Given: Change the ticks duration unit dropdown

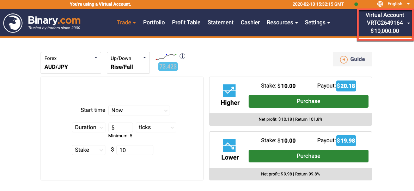Looking at the screenshot, I should [156, 127].
